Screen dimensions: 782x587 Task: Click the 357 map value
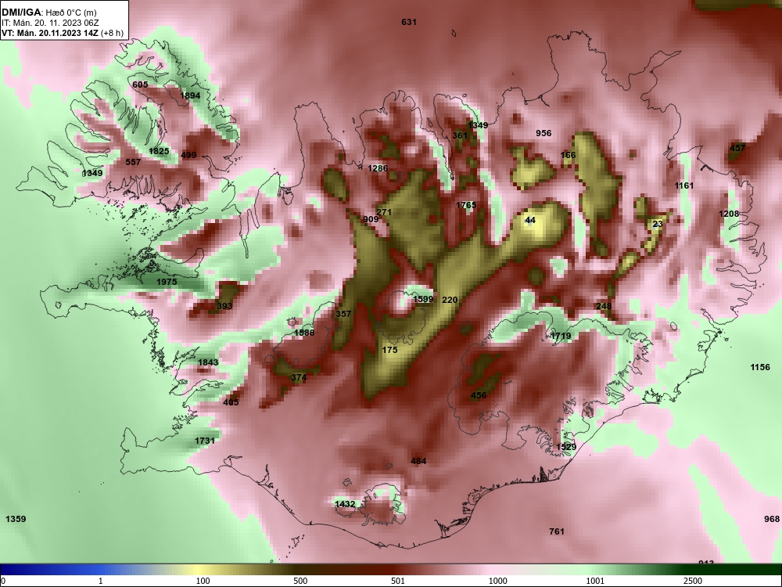click(343, 314)
